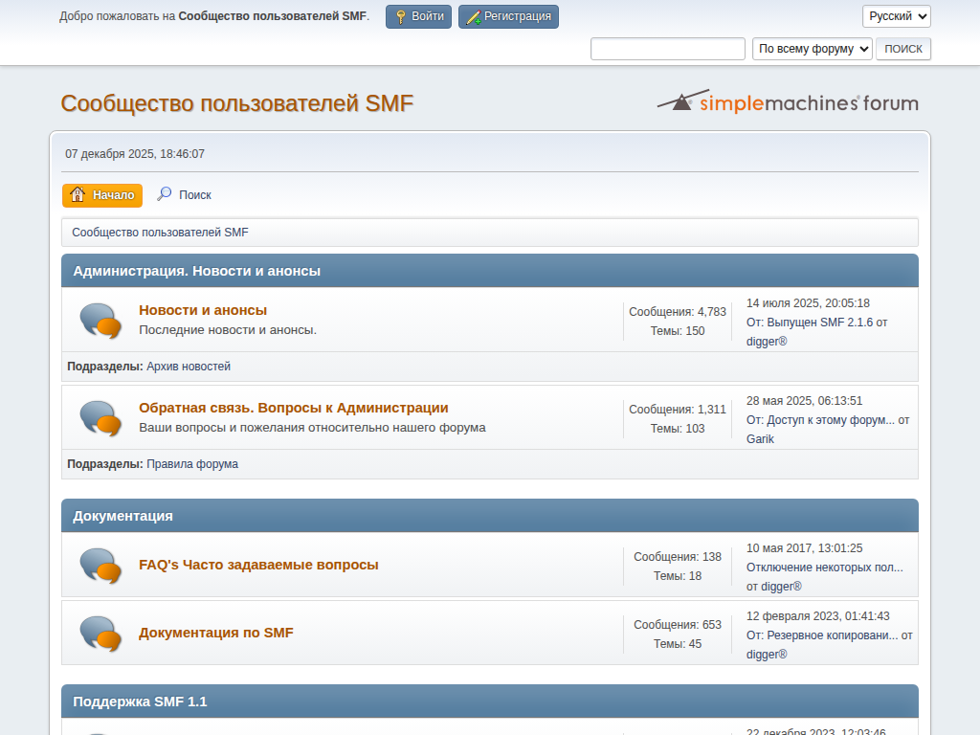Open the Правила форума sub-board link

pos(192,464)
